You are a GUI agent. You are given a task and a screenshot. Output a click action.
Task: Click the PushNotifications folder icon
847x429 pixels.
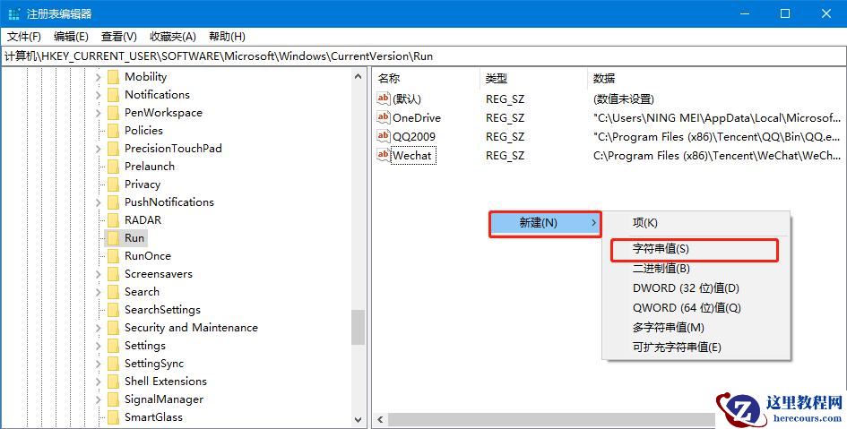point(113,202)
